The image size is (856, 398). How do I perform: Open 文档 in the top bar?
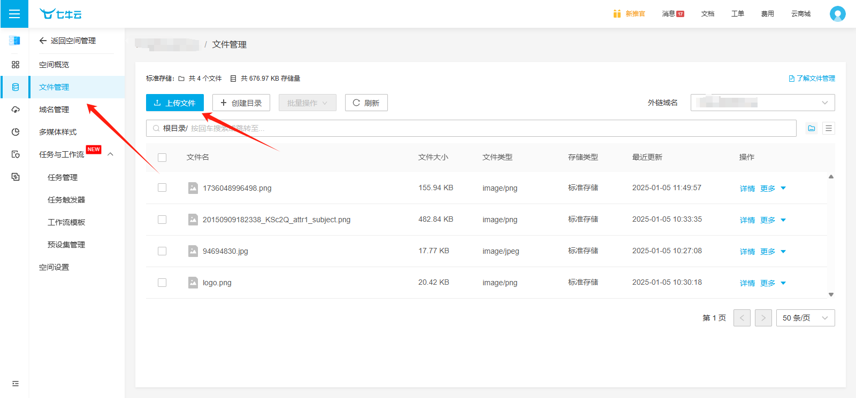[x=708, y=14]
